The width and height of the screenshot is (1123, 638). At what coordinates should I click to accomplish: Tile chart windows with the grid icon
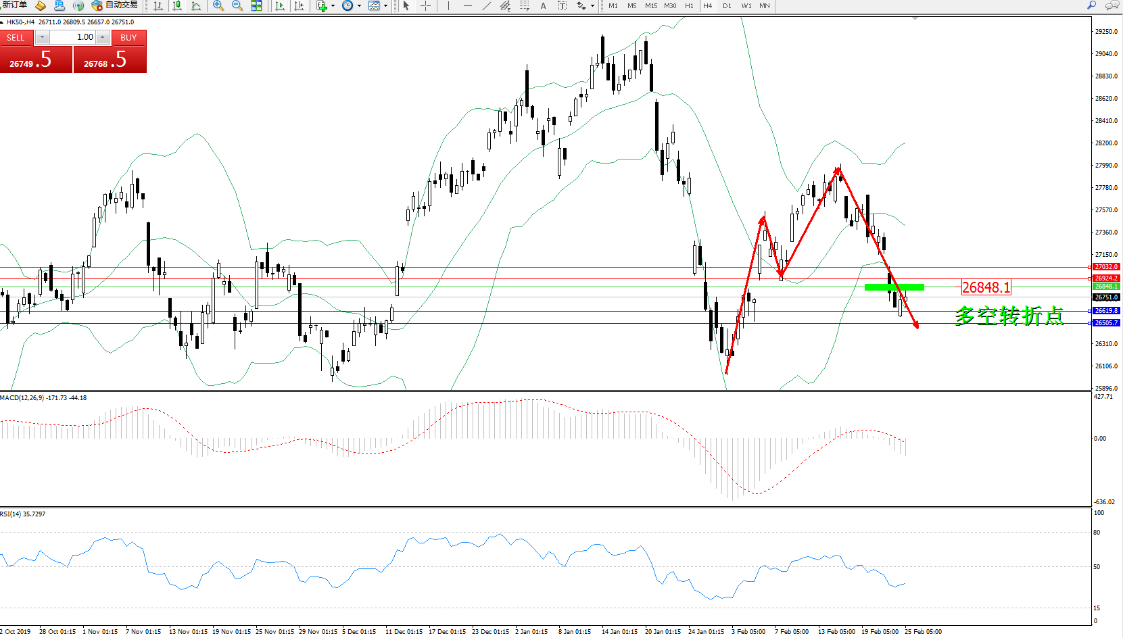point(256,6)
